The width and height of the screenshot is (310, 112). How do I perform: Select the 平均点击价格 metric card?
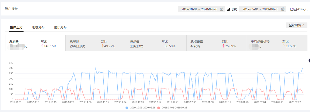click(x=277, y=44)
